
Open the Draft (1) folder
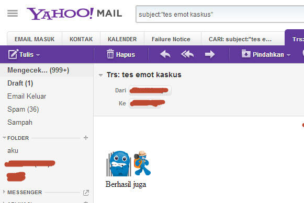click(47, 83)
